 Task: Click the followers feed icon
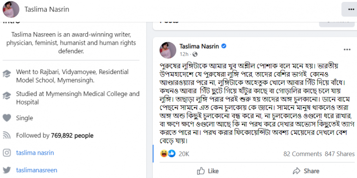point(7,136)
